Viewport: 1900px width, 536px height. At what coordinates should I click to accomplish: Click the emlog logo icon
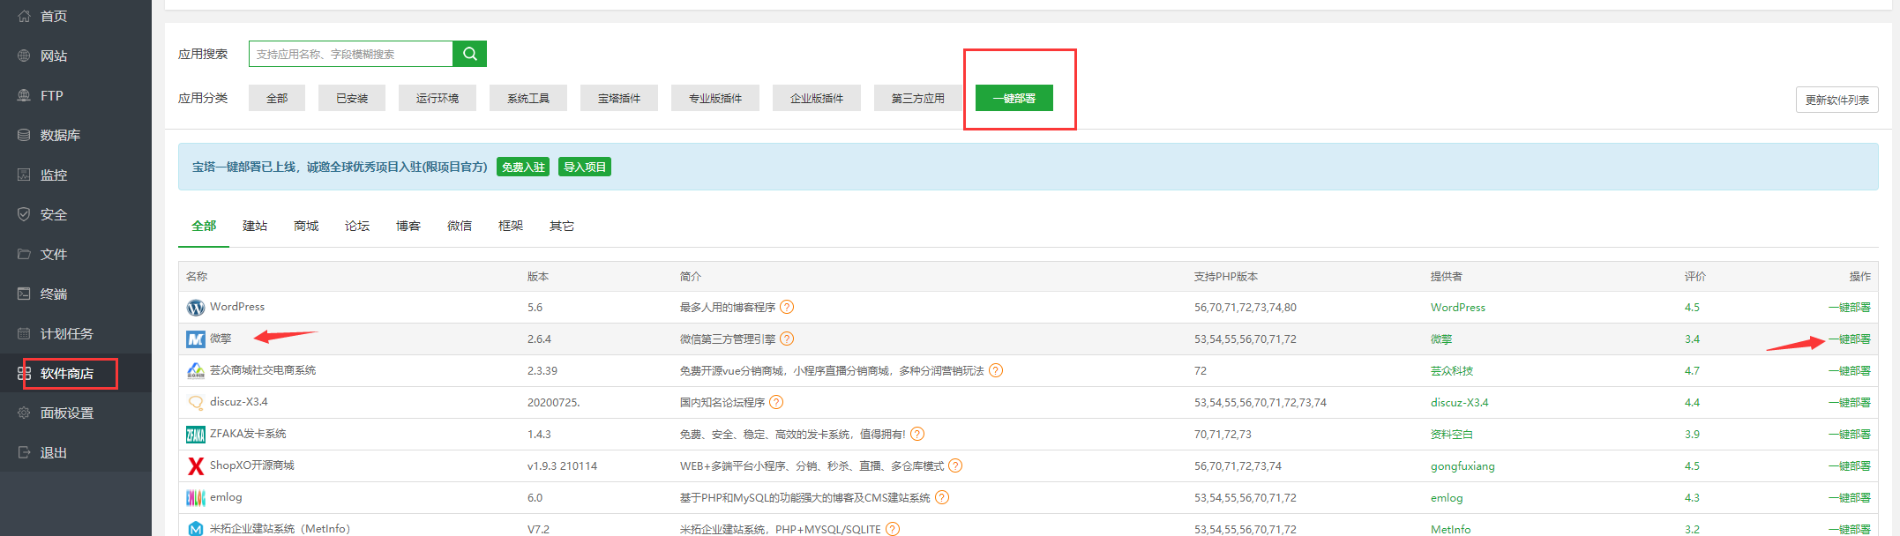196,498
